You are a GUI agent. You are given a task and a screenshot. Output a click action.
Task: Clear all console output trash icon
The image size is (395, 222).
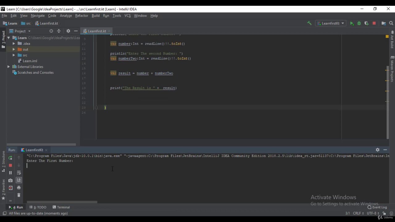(x=19, y=195)
